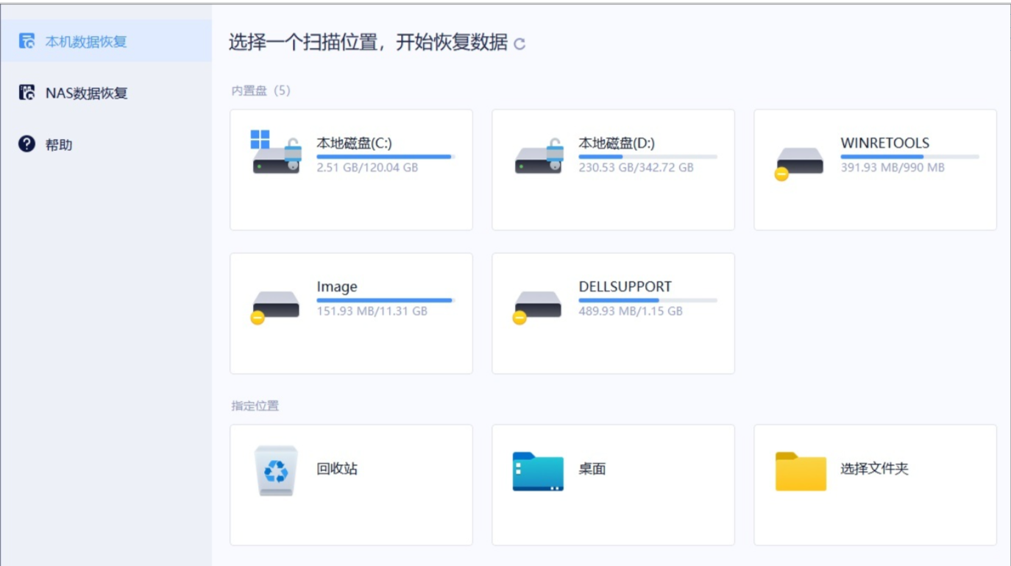Click the DELLSUPPORT drive icon
Image resolution: width=1011 pixels, height=566 pixels.
coord(538,305)
